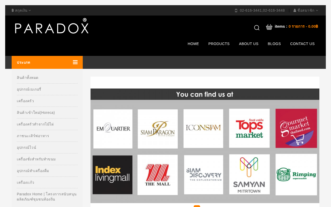Open the PRODUCTS menu
The image size is (331, 207).
(219, 44)
